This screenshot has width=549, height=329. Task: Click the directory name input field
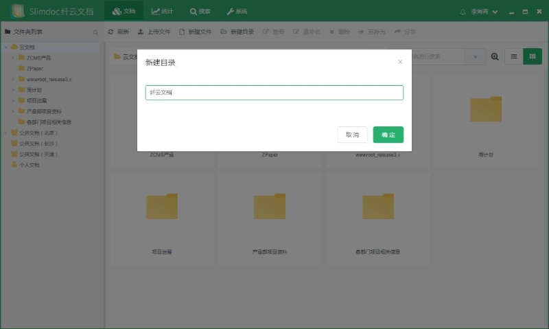pos(274,93)
